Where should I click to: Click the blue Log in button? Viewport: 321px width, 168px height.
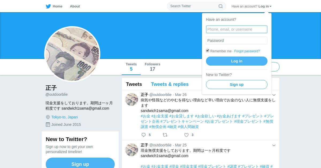pos(237,61)
